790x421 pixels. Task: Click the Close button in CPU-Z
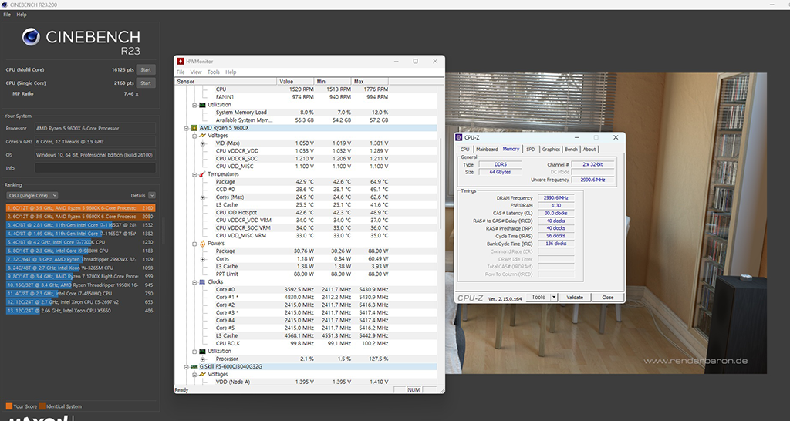tap(608, 297)
